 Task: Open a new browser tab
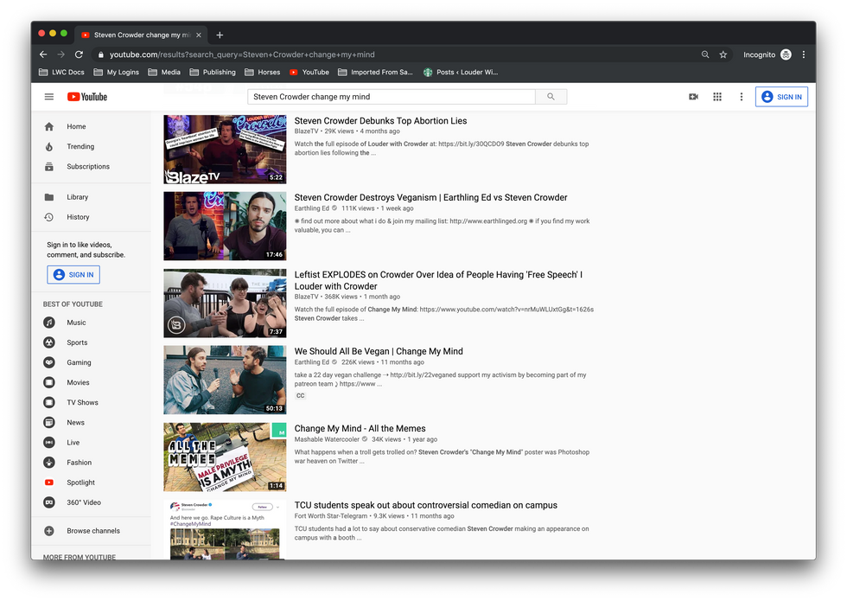pyautogui.click(x=220, y=35)
